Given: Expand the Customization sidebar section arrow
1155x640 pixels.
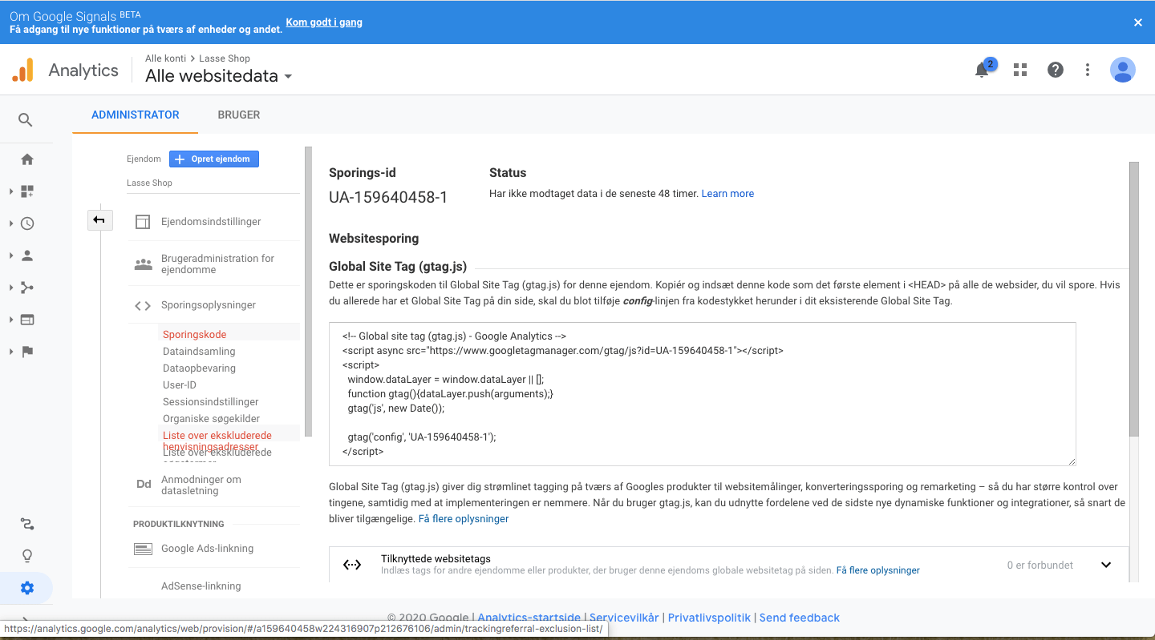Looking at the screenshot, I should [x=11, y=191].
